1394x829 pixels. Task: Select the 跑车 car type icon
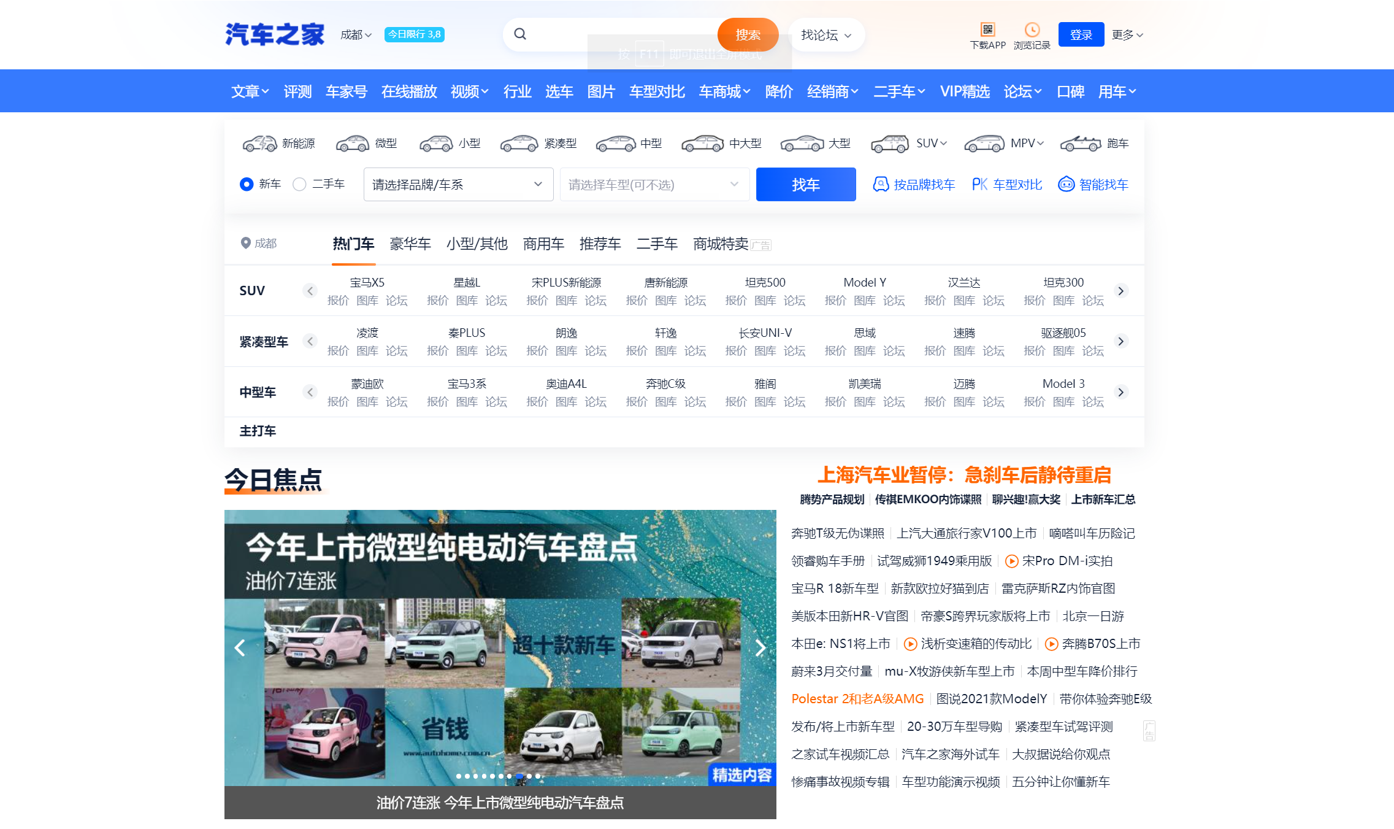pos(1081,144)
